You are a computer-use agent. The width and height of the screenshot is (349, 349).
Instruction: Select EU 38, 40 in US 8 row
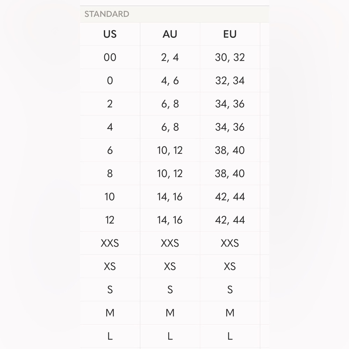(x=230, y=173)
